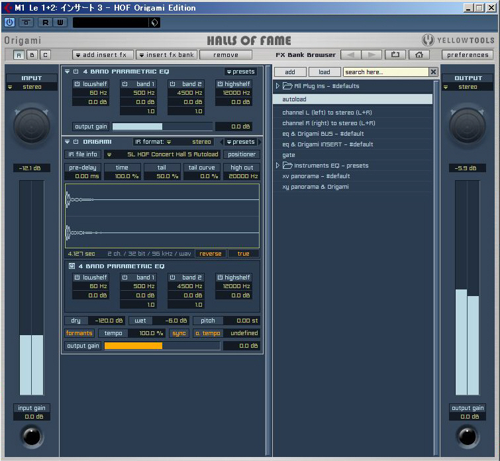This screenshot has height=461, width=500.
Task: Click the pre-delay 0.00 ms value
Action: coord(83,176)
